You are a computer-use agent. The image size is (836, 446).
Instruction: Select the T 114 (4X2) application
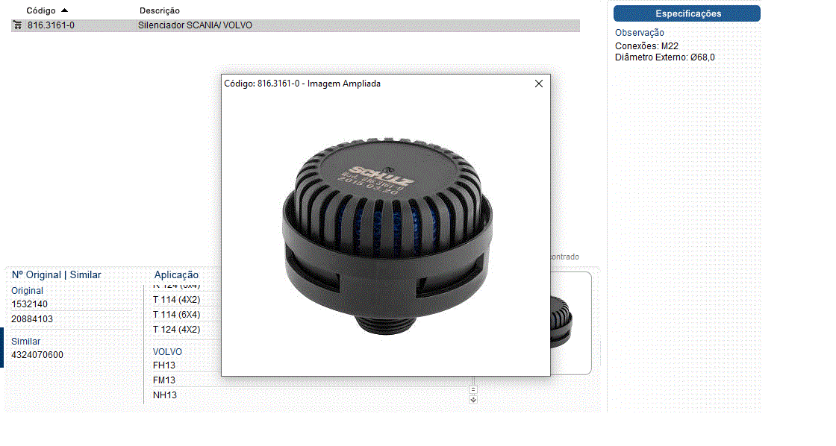(176, 300)
